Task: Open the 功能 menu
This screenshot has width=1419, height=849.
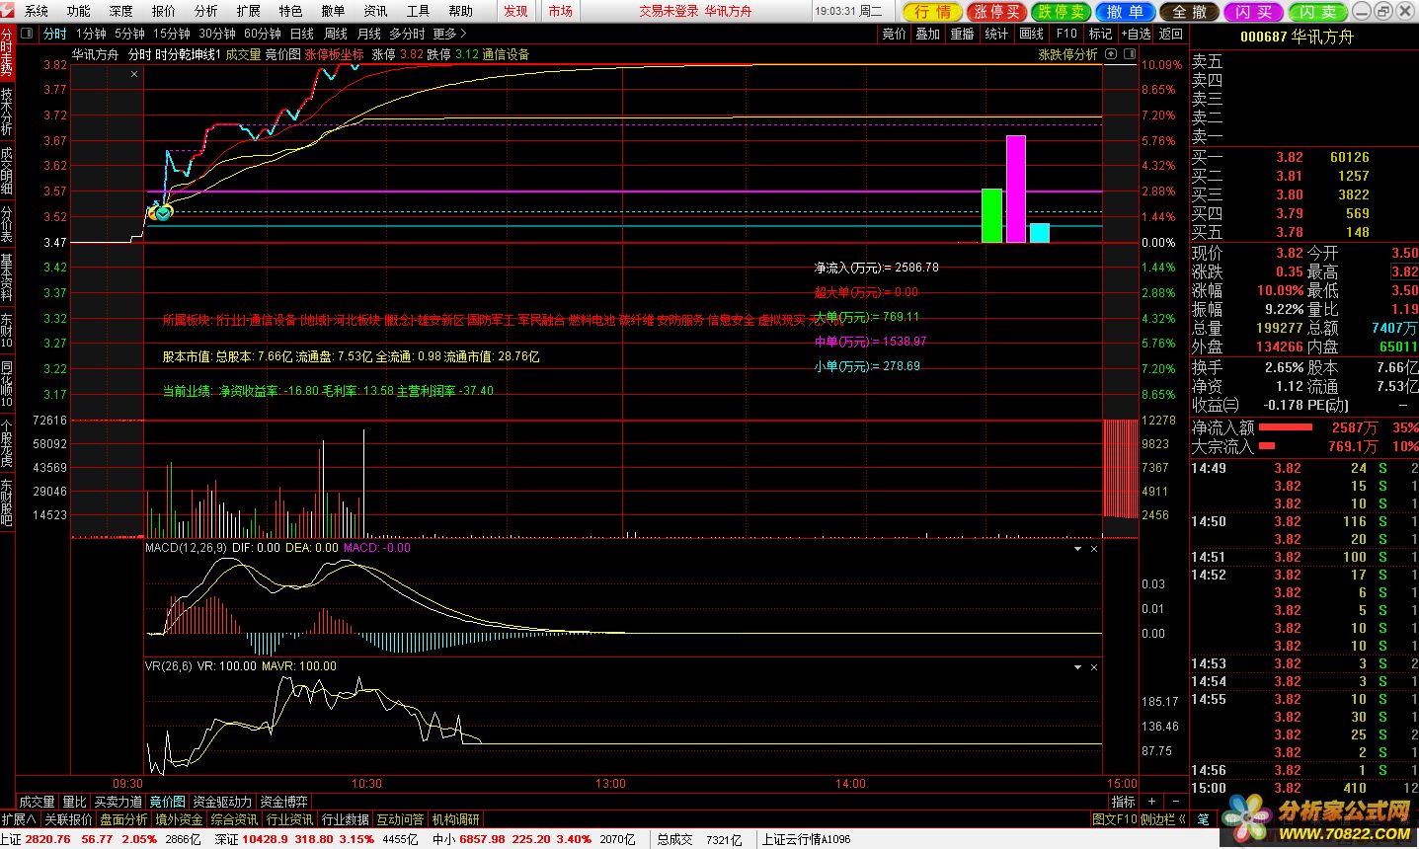Action: click(x=79, y=11)
